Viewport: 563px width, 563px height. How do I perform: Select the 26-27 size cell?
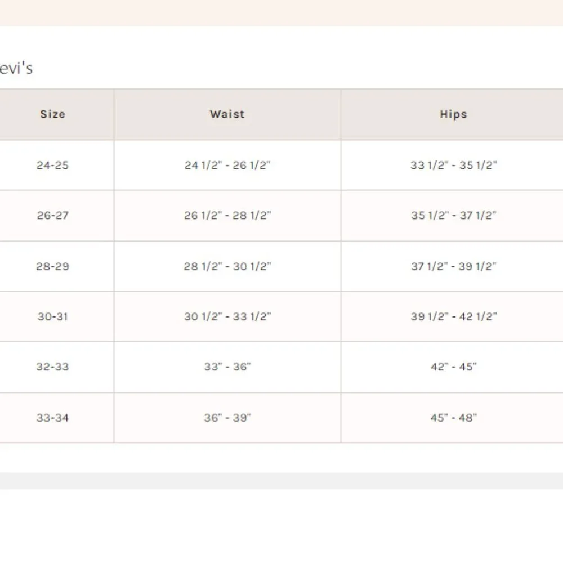[52, 216]
